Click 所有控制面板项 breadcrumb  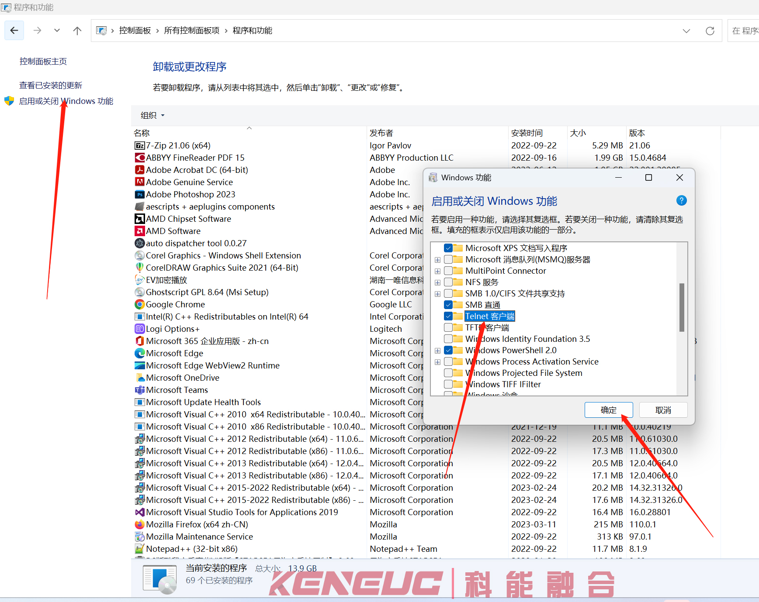point(192,31)
